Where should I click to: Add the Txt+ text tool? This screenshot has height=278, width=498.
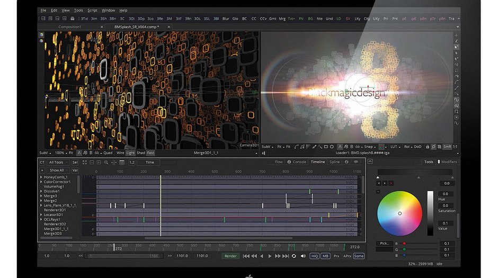tap(291, 19)
